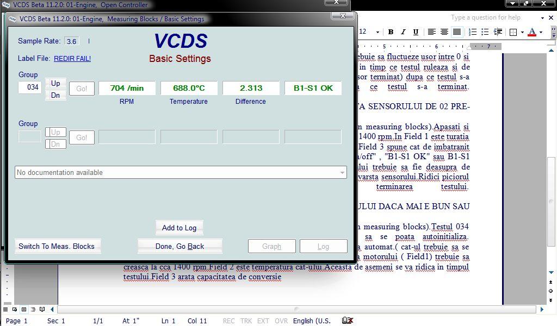This screenshot has height=326, width=557.
Task: Open font color dropdown arrow in Word
Action: 541,32
